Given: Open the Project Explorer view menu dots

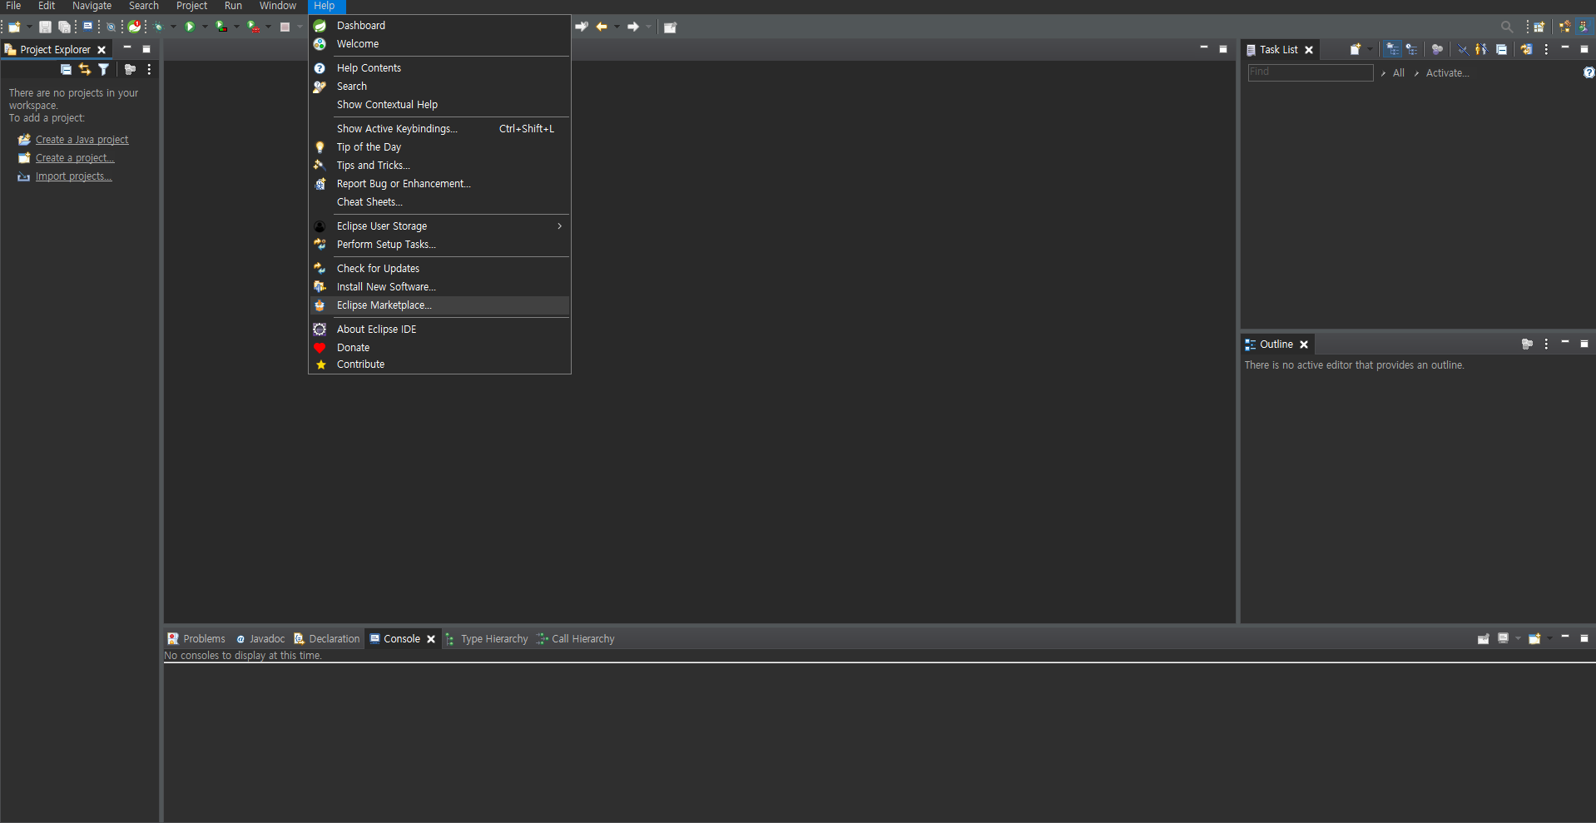Looking at the screenshot, I should pyautogui.click(x=149, y=70).
